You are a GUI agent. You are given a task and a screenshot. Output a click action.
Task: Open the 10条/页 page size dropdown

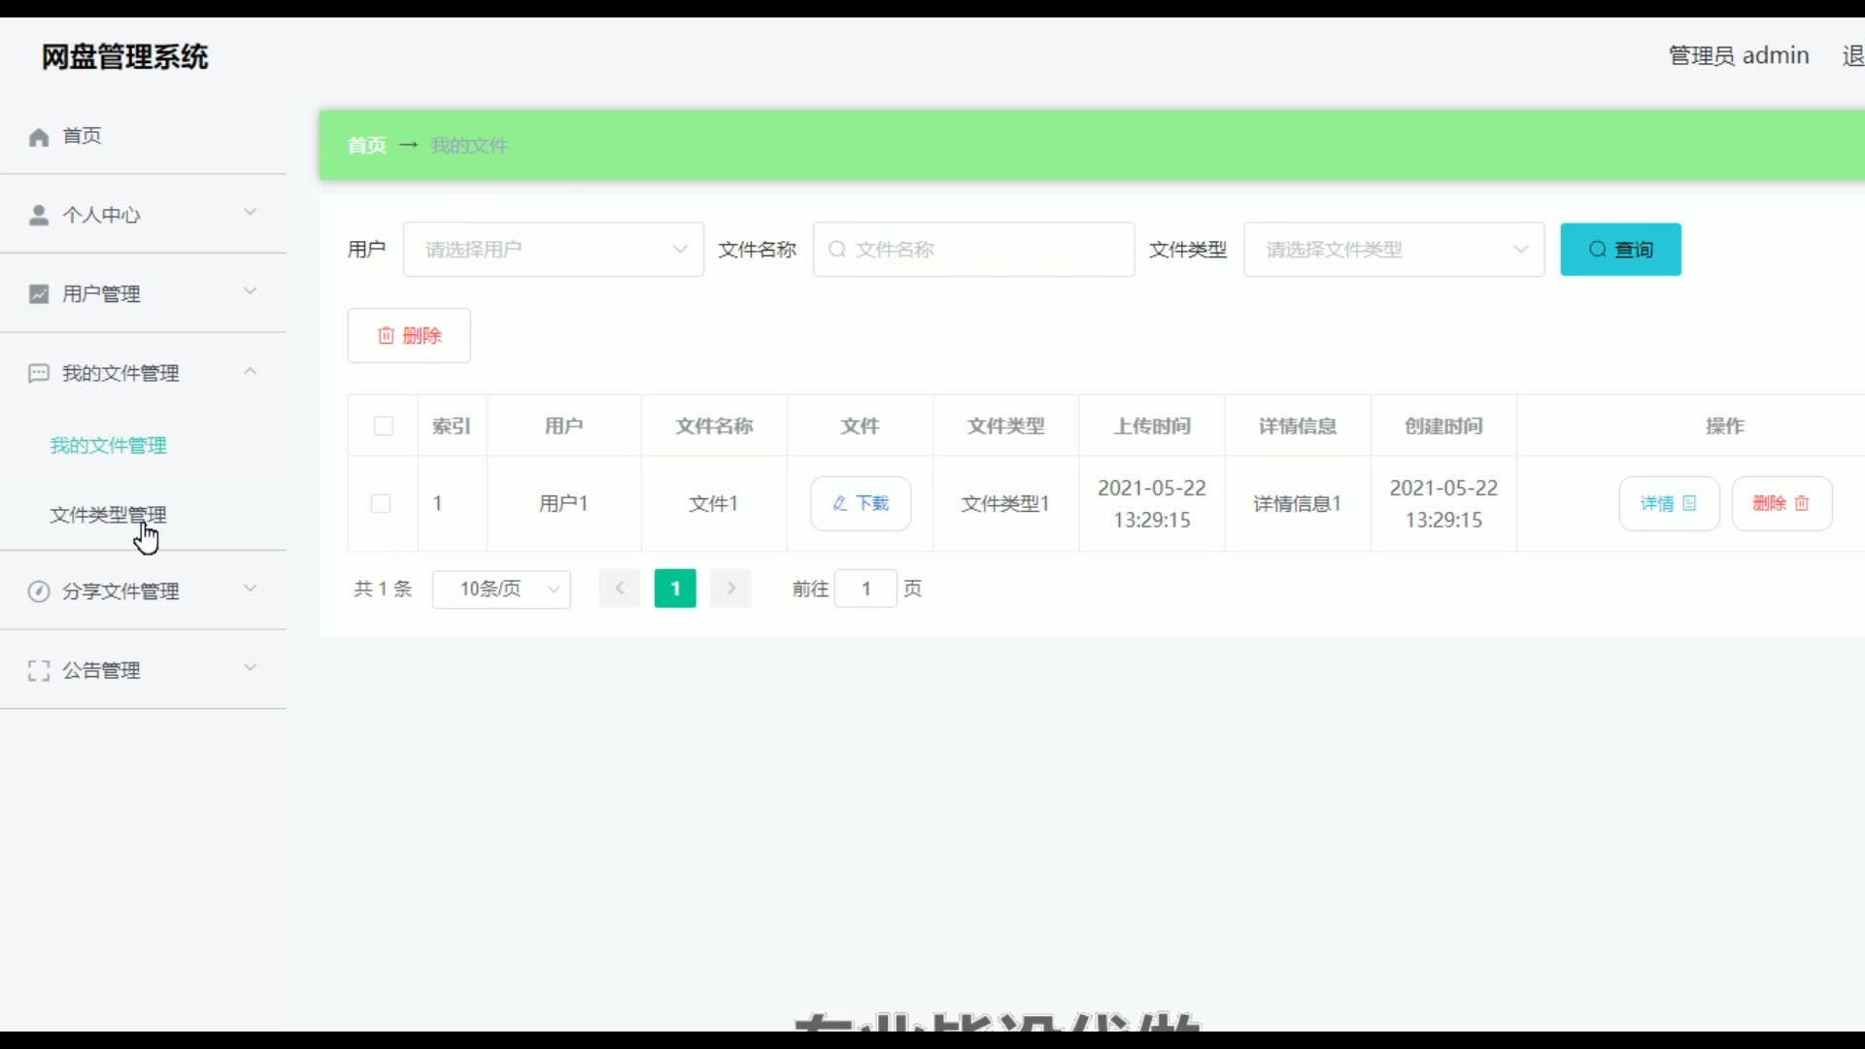click(501, 590)
